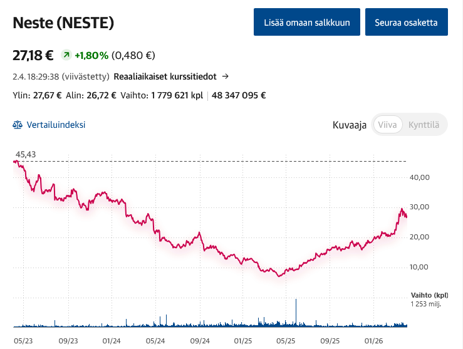Click the 27,18 € current price

33,55
